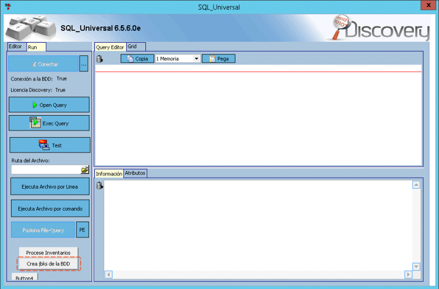Click Ejecuta Archivo por comando
The height and width of the screenshot is (289, 439).
point(50,208)
